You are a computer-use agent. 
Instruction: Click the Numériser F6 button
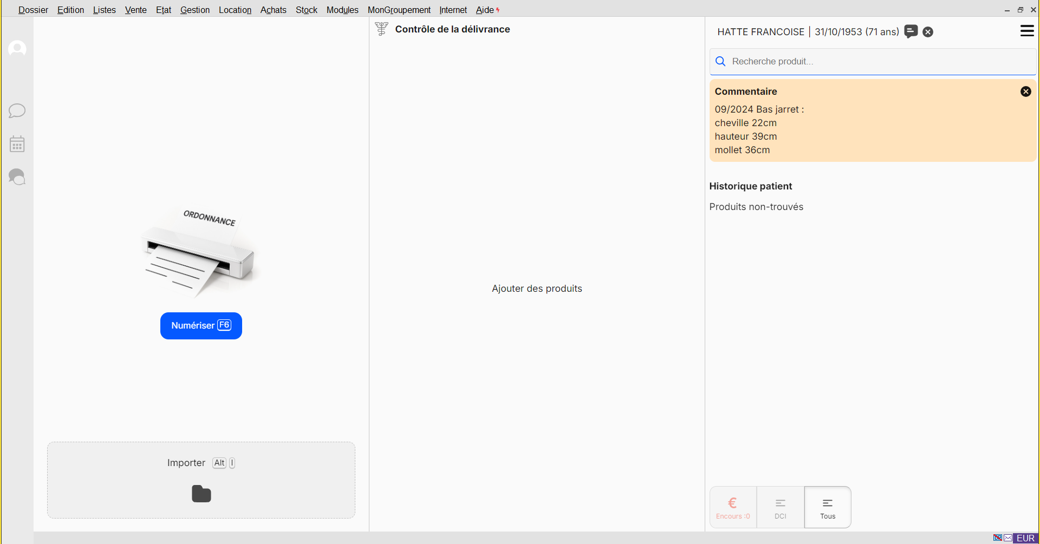pyautogui.click(x=201, y=325)
